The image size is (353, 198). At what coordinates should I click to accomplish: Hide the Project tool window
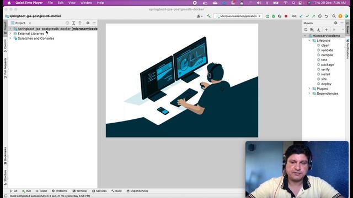94,23
